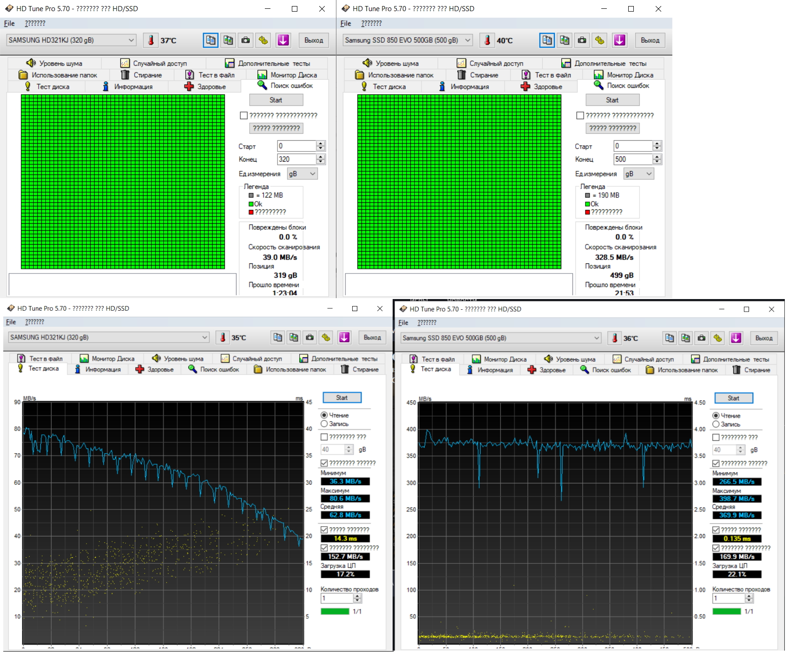Viewport: 789px width, 652px height.
Task: Click the camera icon in bottom-right SSD benchmark window
Action: [x=702, y=338]
